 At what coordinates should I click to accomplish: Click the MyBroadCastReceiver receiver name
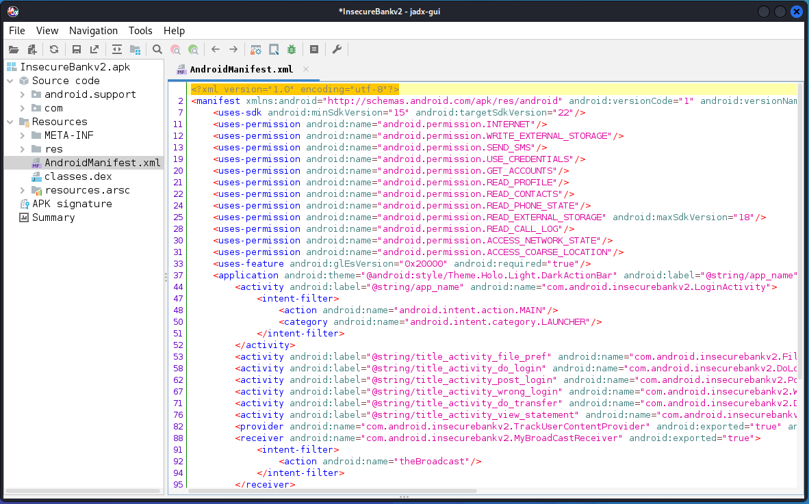pos(491,438)
